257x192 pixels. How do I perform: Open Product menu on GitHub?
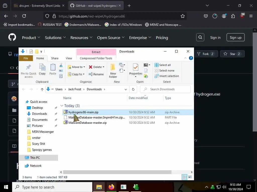[x=31, y=37]
